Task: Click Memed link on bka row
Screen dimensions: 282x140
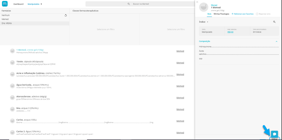Action: tap(180, 109)
